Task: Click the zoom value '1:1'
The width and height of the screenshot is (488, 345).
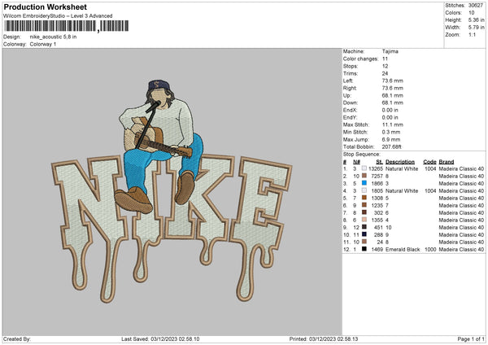Action: pyautogui.click(x=472, y=34)
